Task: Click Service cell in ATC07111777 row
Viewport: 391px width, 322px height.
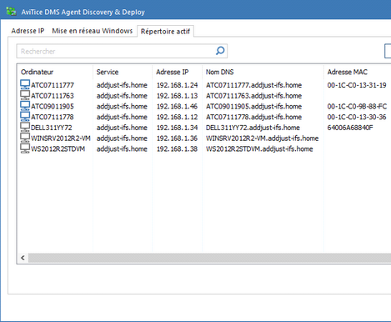Action: point(122,85)
